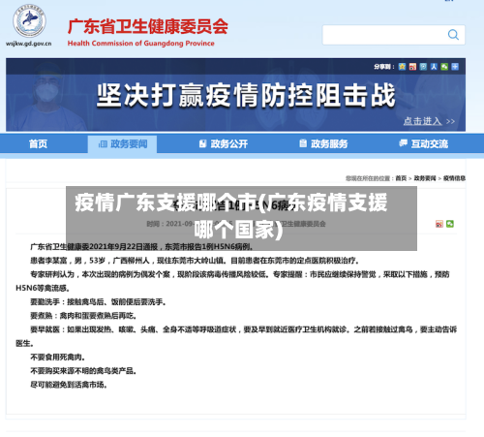Open the 首页 navigation tab
The image size is (484, 437).
[38, 143]
